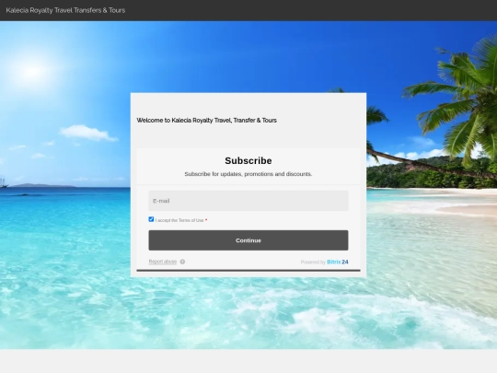Click the Kalecia Royalty Travel Transfers & Tours header title
This screenshot has height=373, width=497.
tap(65, 10)
